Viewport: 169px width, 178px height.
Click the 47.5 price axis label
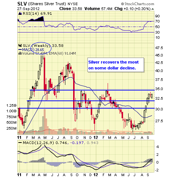(159, 48)
